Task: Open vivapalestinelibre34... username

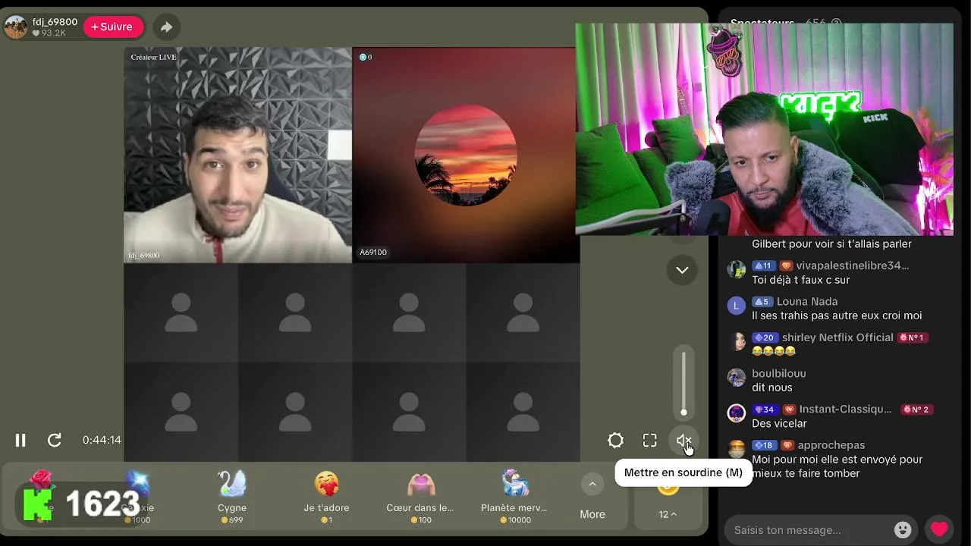Action: pyautogui.click(x=853, y=265)
